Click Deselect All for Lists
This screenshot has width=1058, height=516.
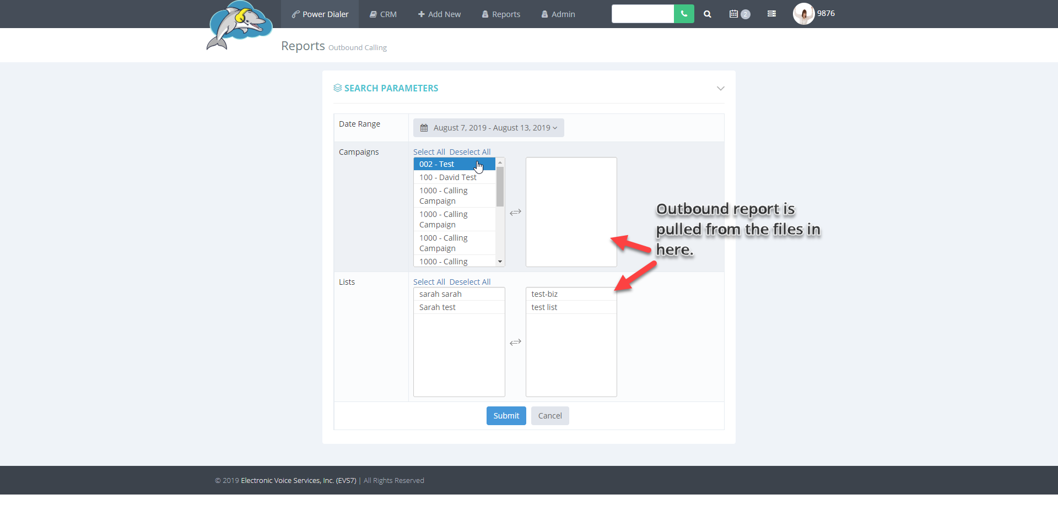click(470, 282)
